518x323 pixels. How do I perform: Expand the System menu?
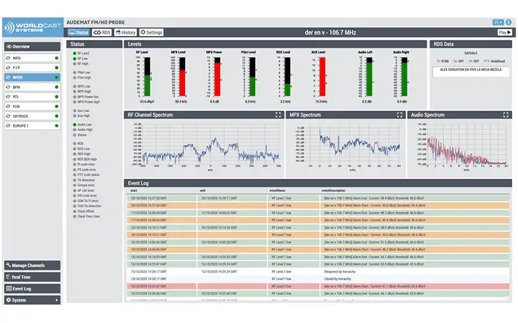(x=32, y=300)
